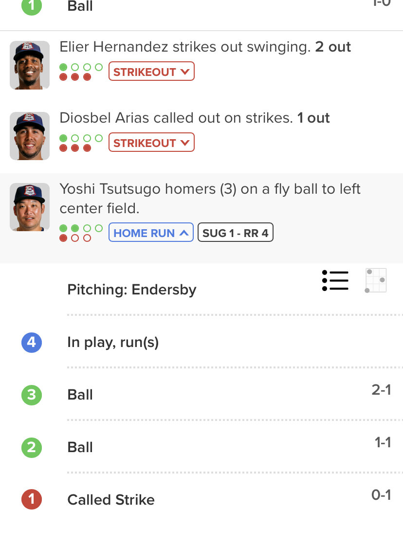Select the In play, run(s) pitch row
This screenshot has height=548, width=403.
[x=113, y=343]
